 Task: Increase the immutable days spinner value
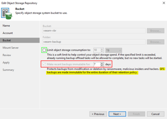click(102, 63)
